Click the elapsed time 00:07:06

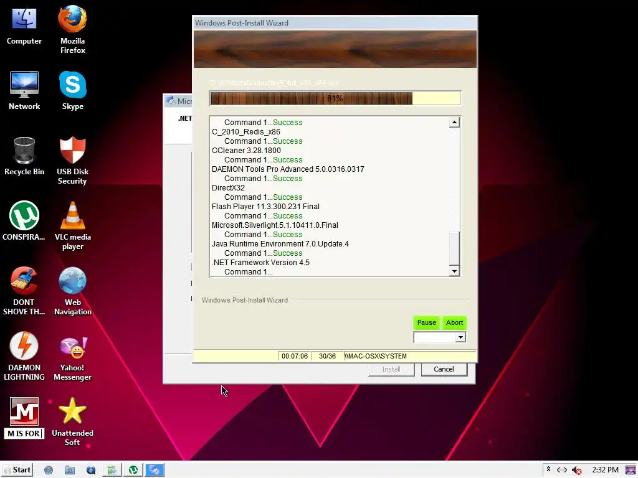(x=295, y=356)
